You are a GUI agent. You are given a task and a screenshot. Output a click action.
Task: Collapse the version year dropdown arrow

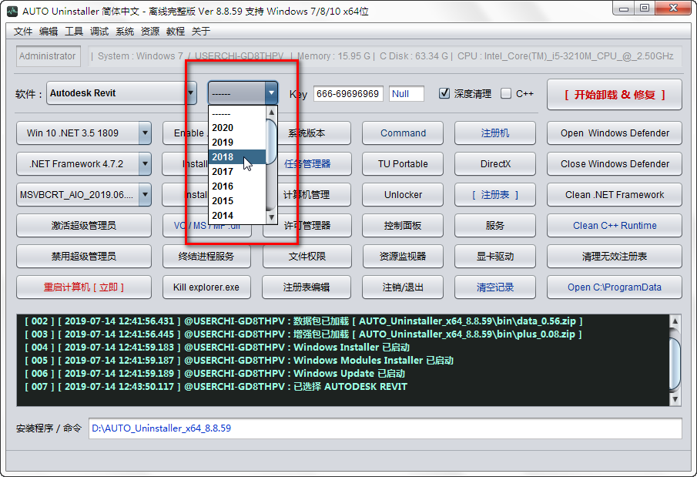point(270,93)
